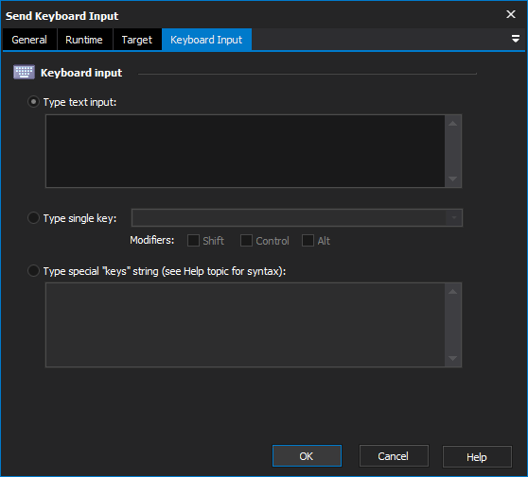The height and width of the screenshot is (477, 528).
Task: Click the keyboard icon beside Keyboard input heading
Action: tap(24, 73)
